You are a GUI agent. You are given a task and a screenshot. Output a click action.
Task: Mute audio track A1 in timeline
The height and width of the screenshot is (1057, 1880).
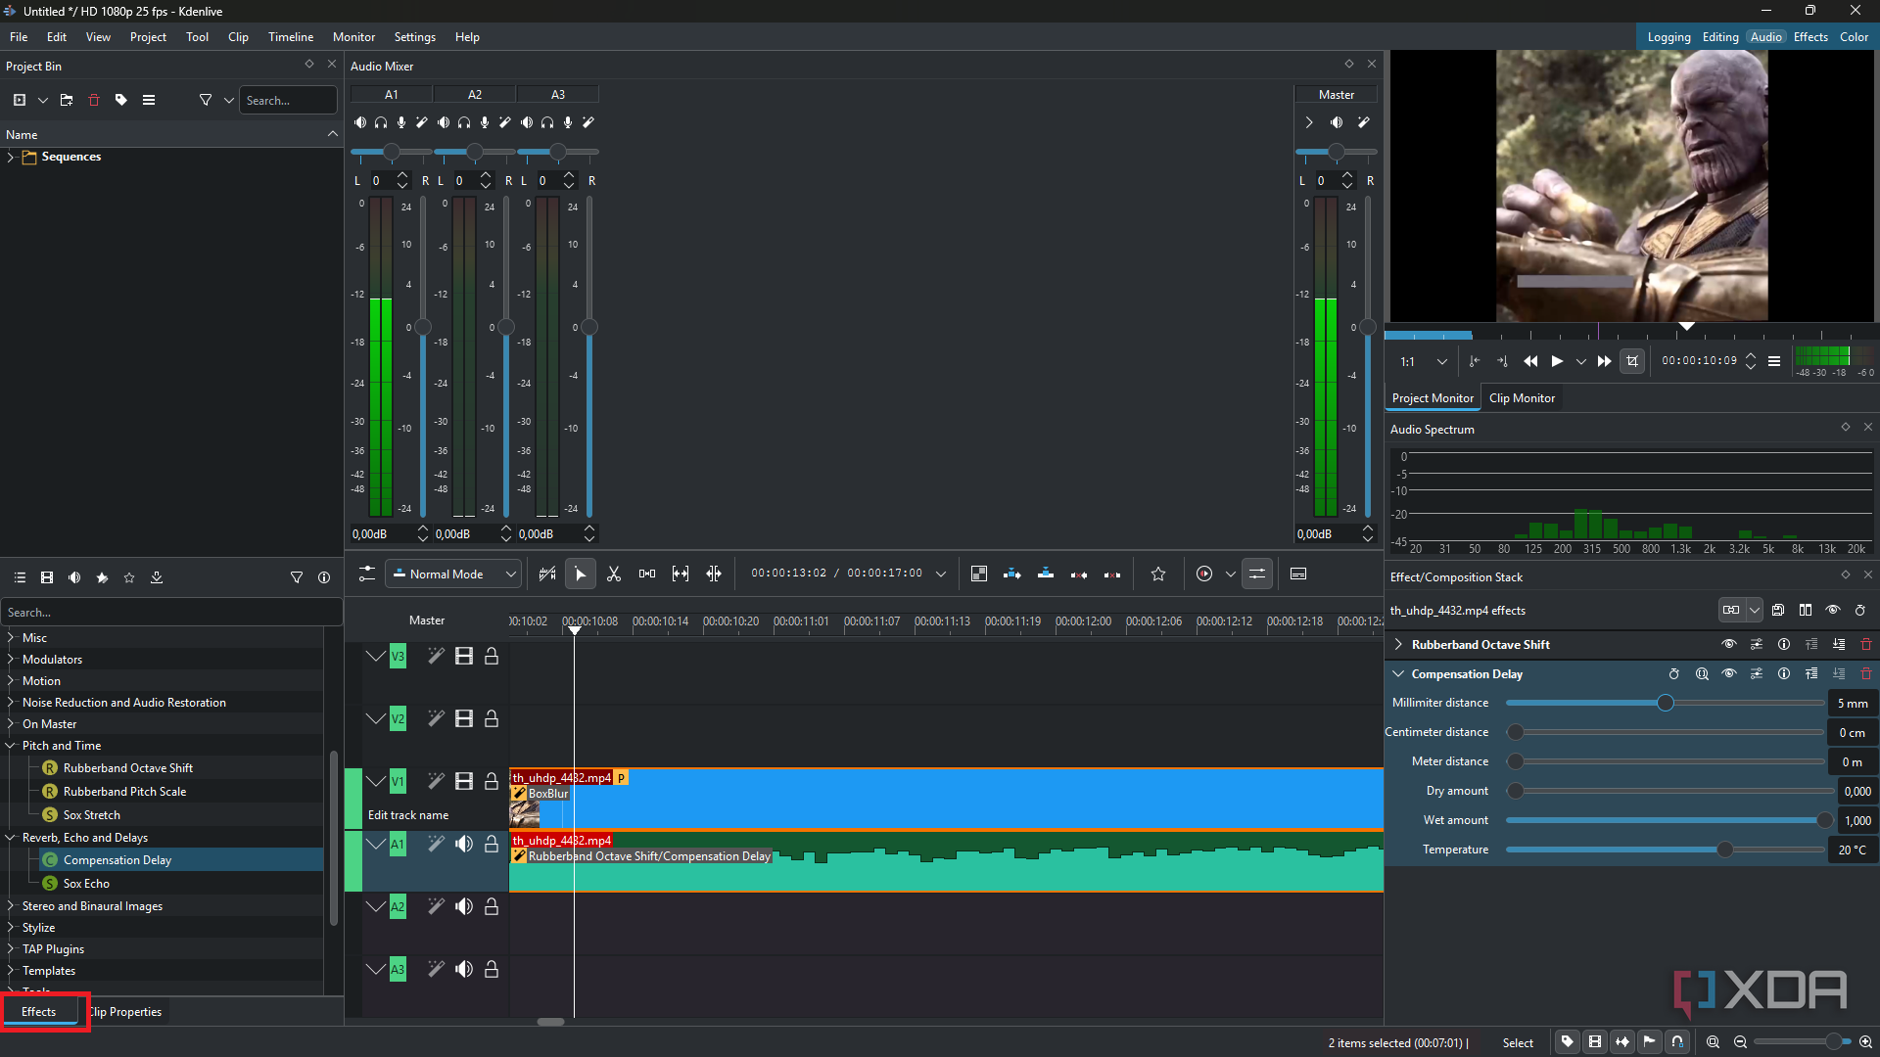click(x=464, y=844)
